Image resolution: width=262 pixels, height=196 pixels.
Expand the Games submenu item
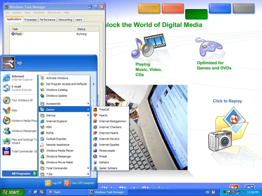coord(64,109)
